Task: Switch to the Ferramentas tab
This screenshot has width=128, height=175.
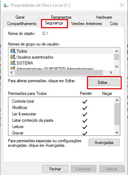Action: click(61, 17)
